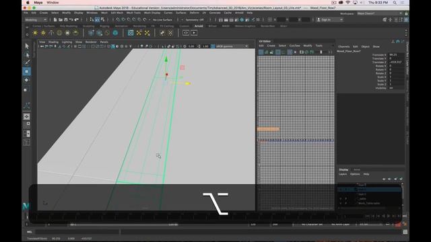The image size is (431, 242).
Task: Open the viewport Shading menu
Action: coord(53,42)
